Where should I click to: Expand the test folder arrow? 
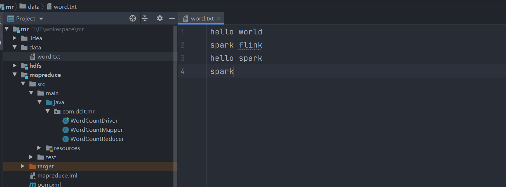(x=31, y=157)
